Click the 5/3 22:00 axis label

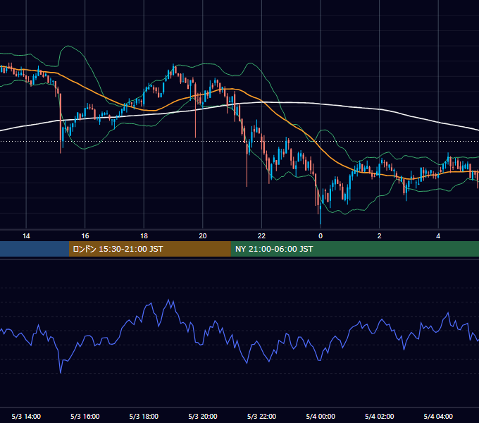pos(261,416)
